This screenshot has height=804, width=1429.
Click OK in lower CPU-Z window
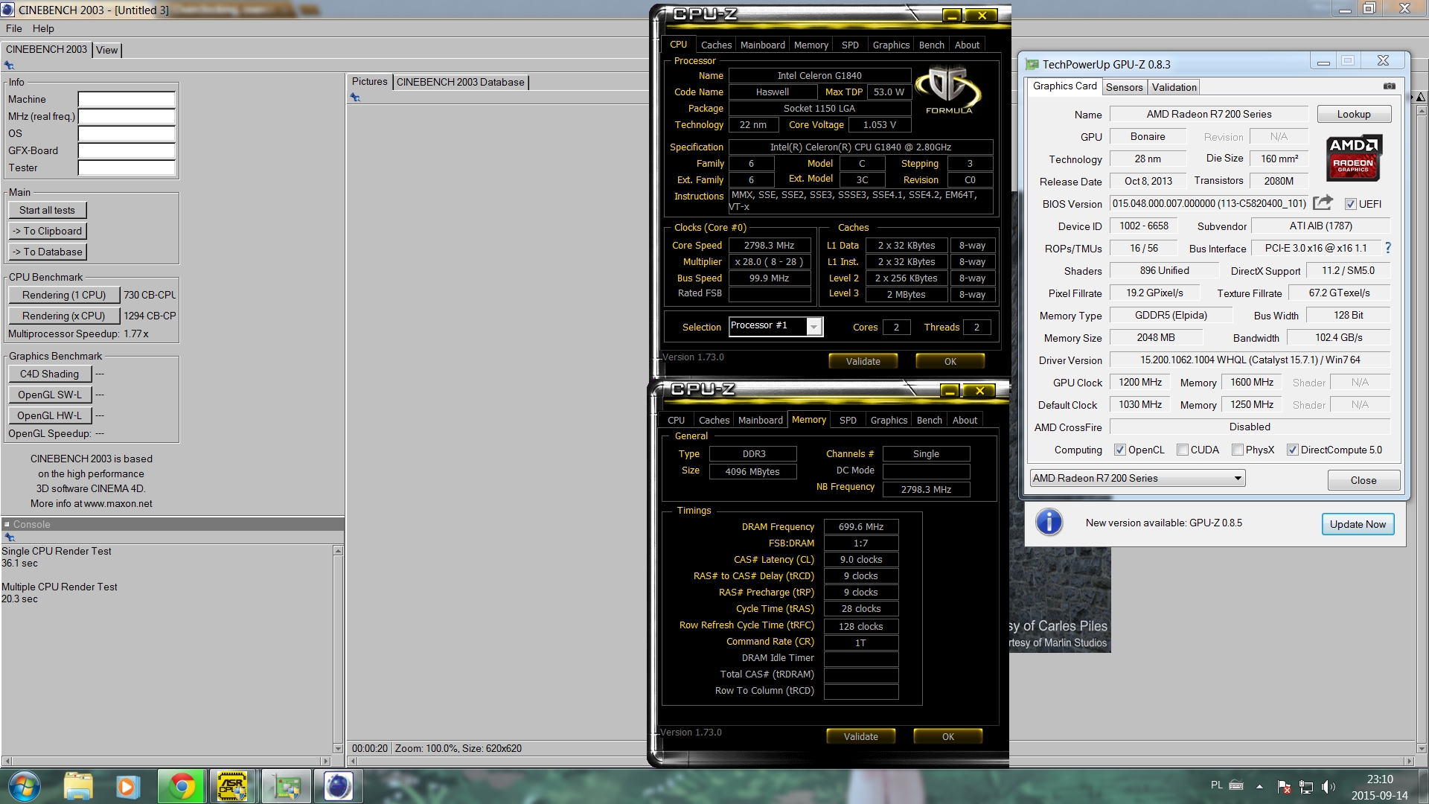[x=947, y=736]
